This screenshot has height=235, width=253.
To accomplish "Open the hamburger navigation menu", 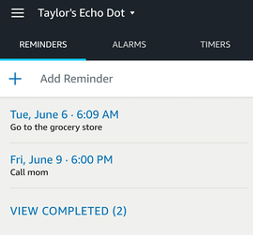I will click(18, 13).
